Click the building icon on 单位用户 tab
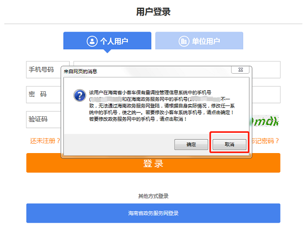 [184, 41]
